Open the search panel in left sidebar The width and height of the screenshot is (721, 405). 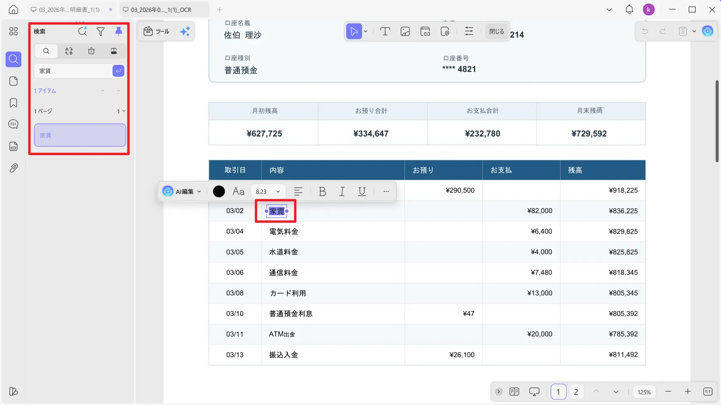point(13,59)
